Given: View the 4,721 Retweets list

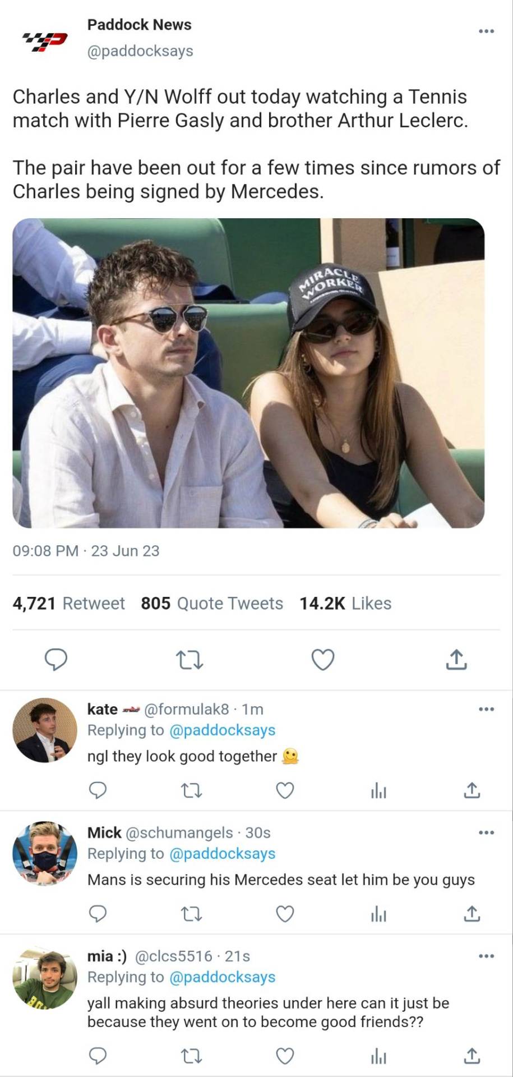Looking at the screenshot, I should tap(68, 604).
